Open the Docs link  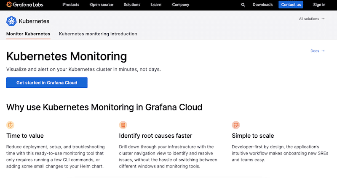coord(318,51)
